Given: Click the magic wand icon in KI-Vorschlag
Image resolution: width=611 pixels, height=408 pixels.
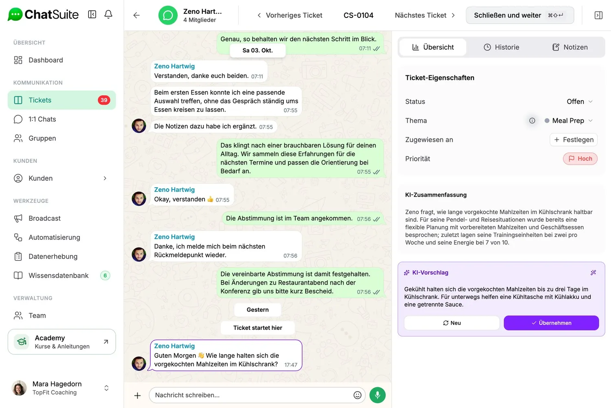Looking at the screenshot, I should 593,272.
